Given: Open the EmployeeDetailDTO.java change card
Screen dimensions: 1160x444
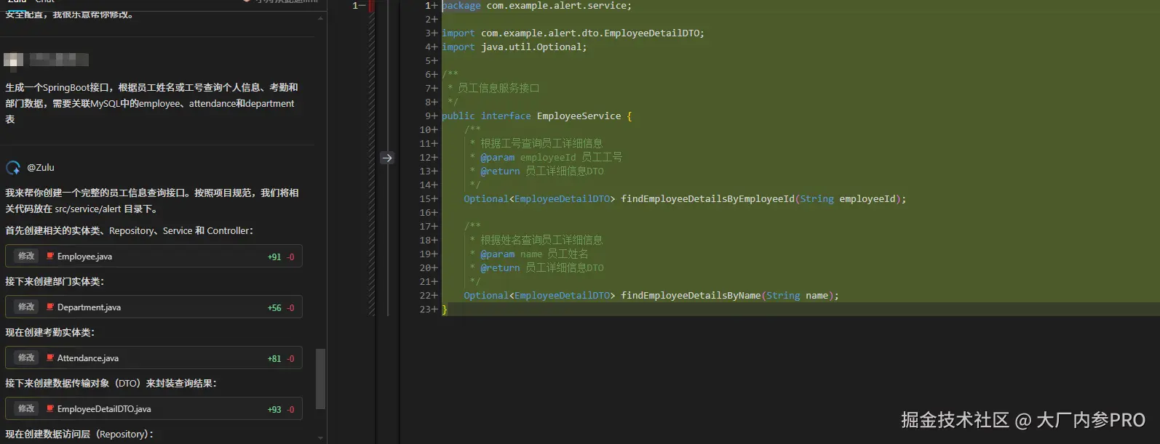Looking at the screenshot, I should [154, 409].
